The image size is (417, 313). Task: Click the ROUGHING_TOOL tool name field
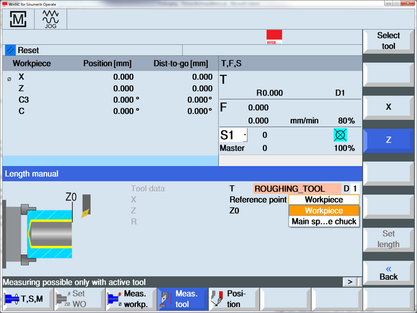297,188
